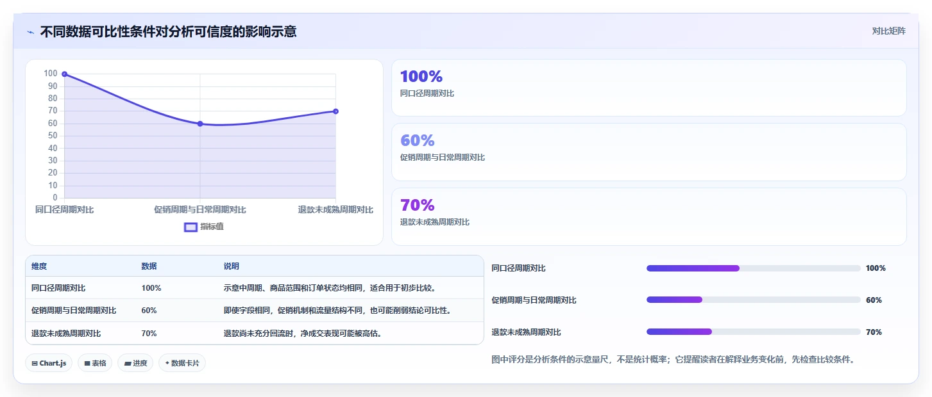The height and width of the screenshot is (397, 932).
Task: Click the 进度 chip icon
Action: [128, 364]
